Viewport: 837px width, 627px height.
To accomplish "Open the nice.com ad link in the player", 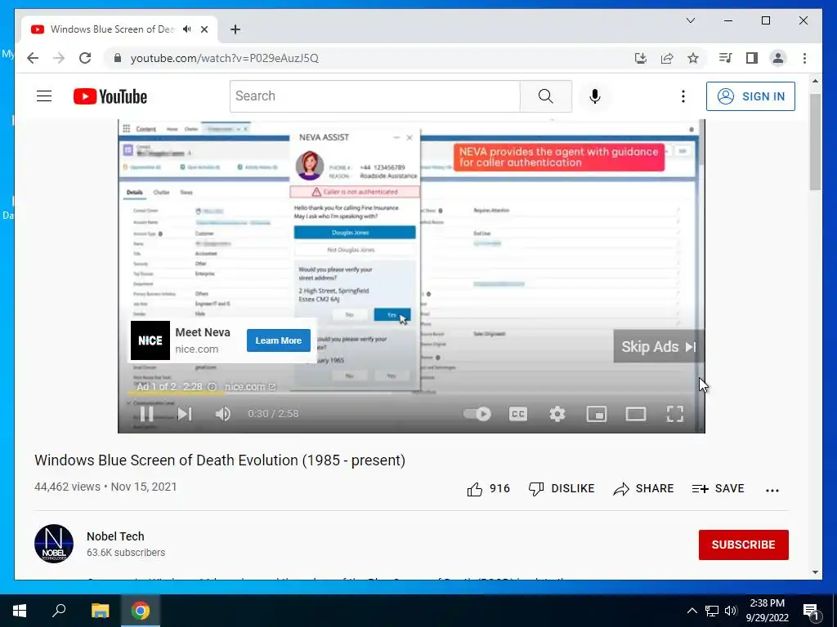I will point(250,386).
